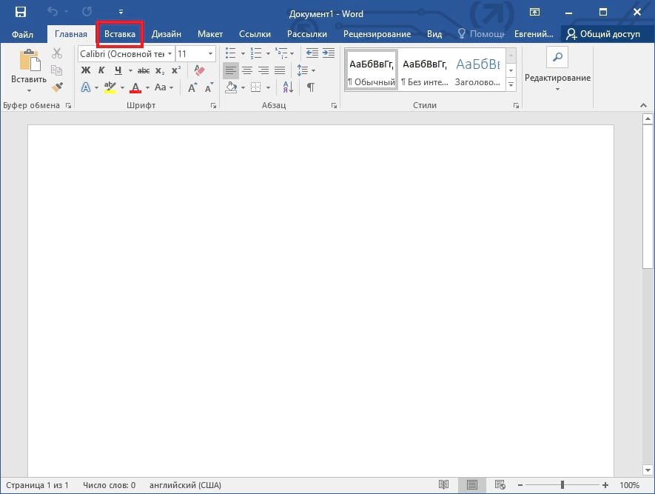Open the font name dropdown Calibri
The width and height of the screenshot is (655, 494).
tap(170, 54)
